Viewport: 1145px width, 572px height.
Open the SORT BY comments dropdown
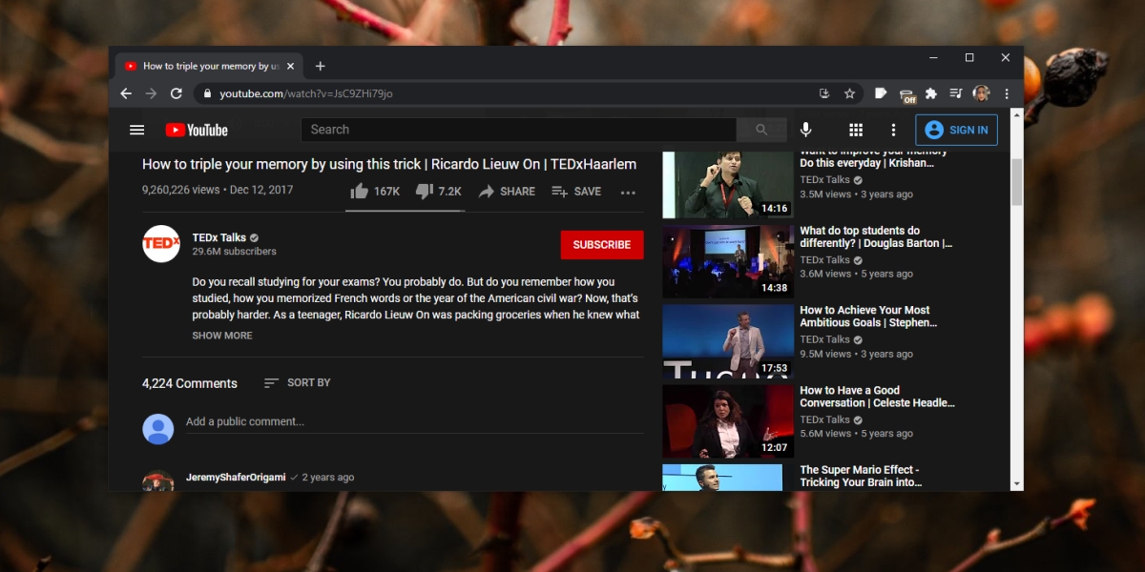[x=297, y=382]
